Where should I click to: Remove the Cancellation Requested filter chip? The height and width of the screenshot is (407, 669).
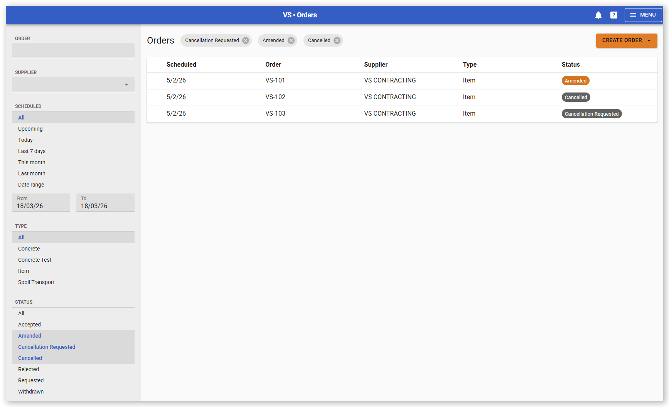tap(246, 40)
